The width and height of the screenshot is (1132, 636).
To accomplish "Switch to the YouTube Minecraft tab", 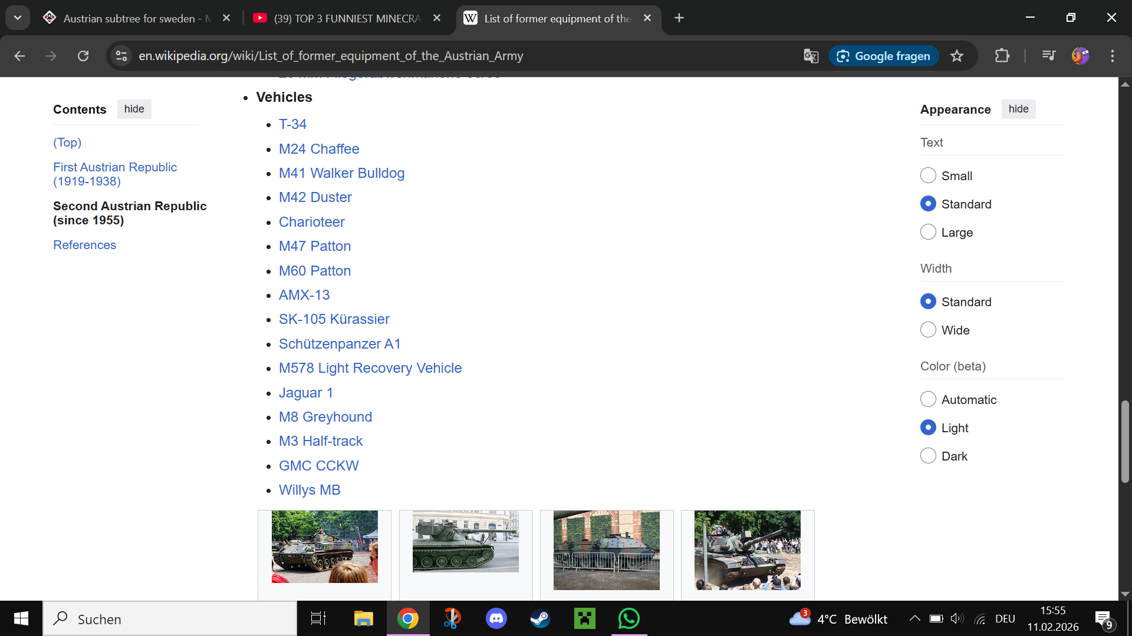I will click(347, 18).
